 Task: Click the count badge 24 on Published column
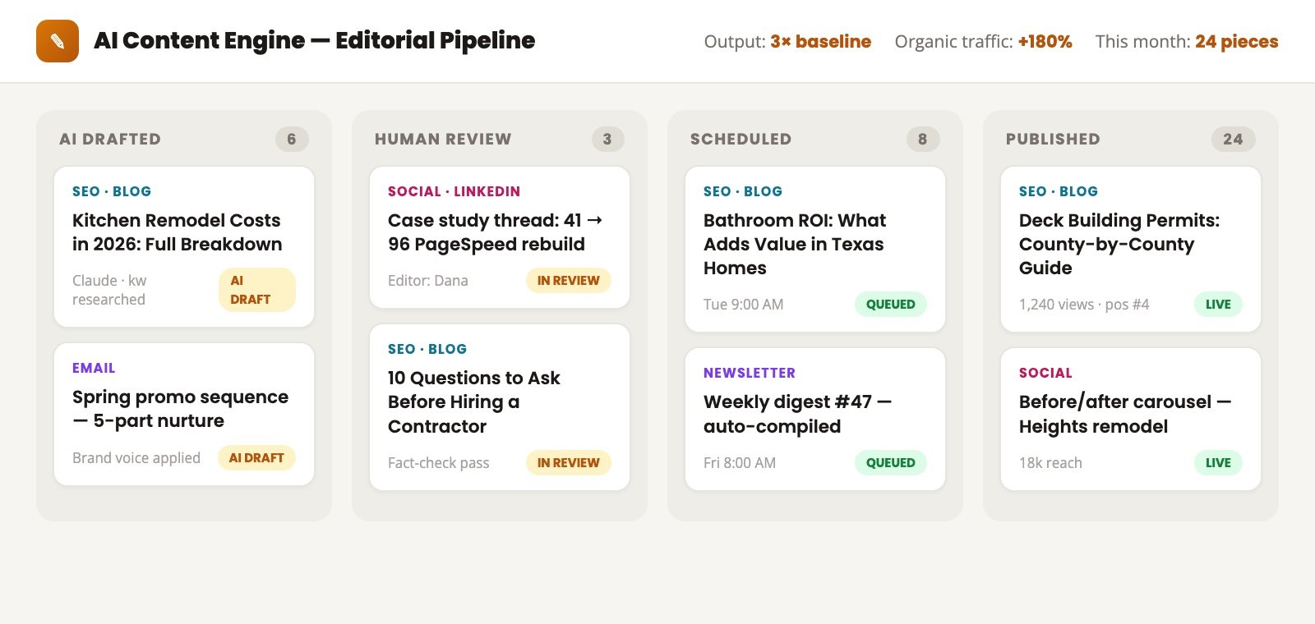coord(1233,140)
